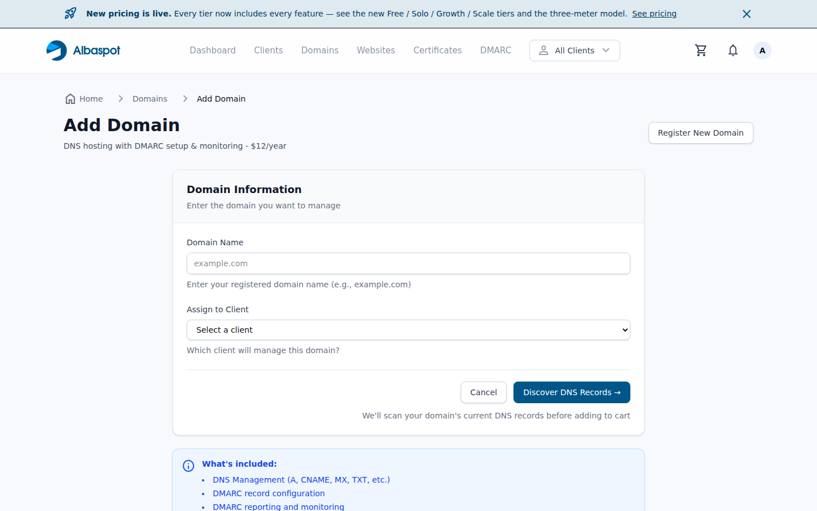This screenshot has height=511, width=817.
Task: Click the 'DNS Management (A, CNAME, MX, TXT, etc.)' item
Action: pos(301,480)
